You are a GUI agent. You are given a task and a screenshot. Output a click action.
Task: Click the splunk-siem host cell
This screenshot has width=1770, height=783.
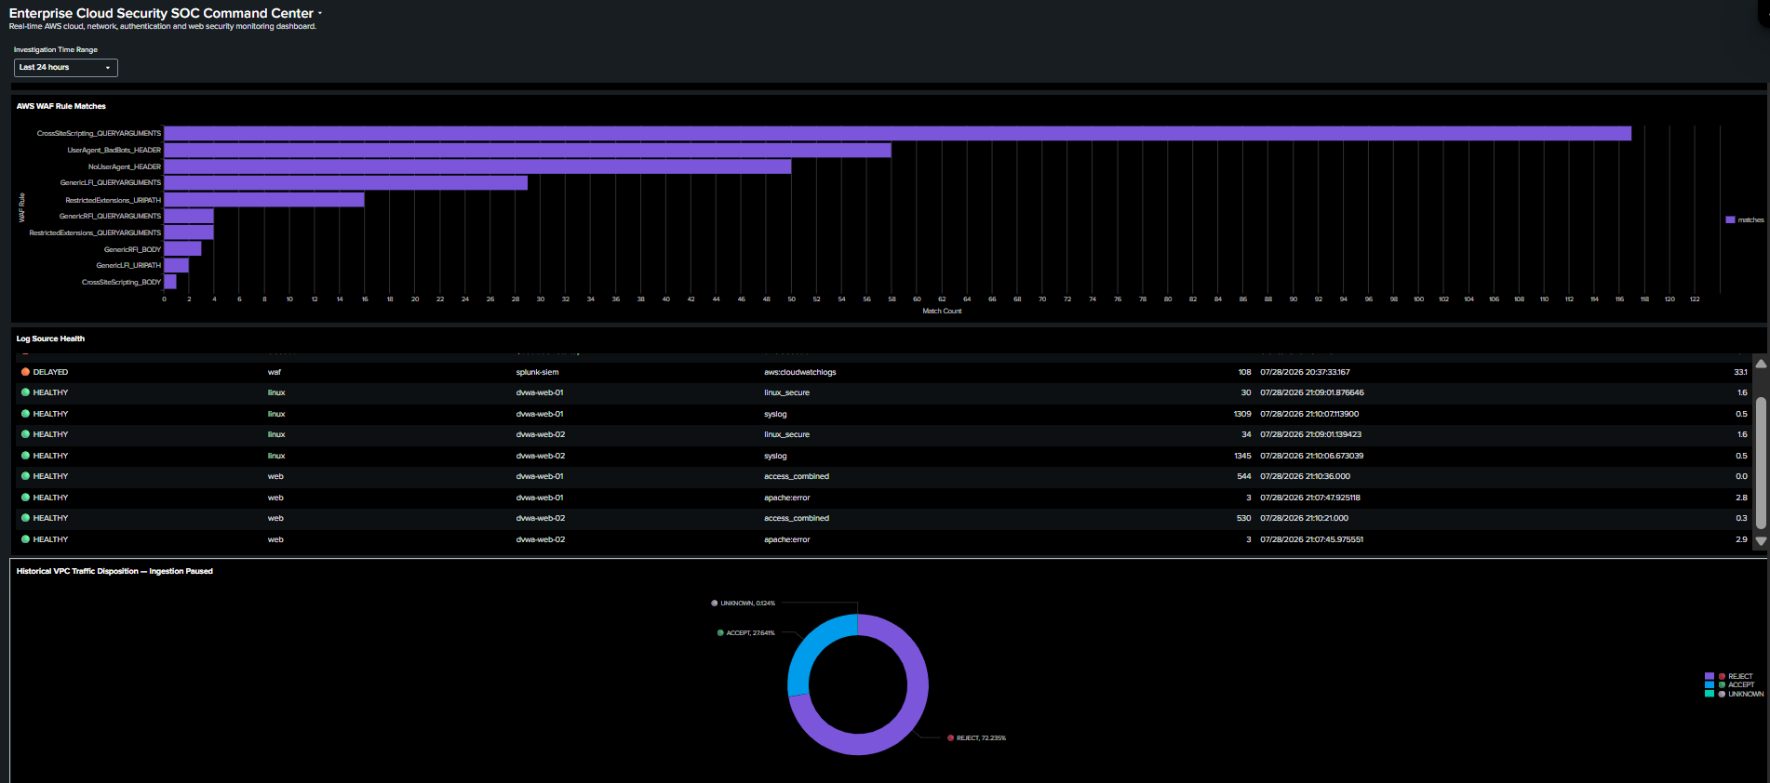(x=538, y=372)
